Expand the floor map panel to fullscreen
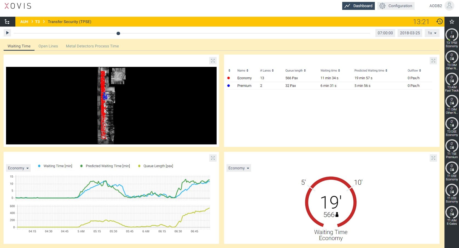 coord(213,61)
